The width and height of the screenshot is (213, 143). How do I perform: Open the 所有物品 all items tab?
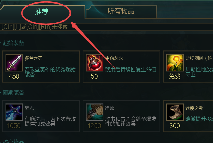coord(121,11)
